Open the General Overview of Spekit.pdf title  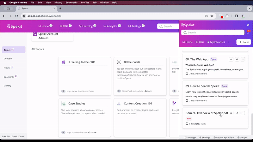pos(207,113)
